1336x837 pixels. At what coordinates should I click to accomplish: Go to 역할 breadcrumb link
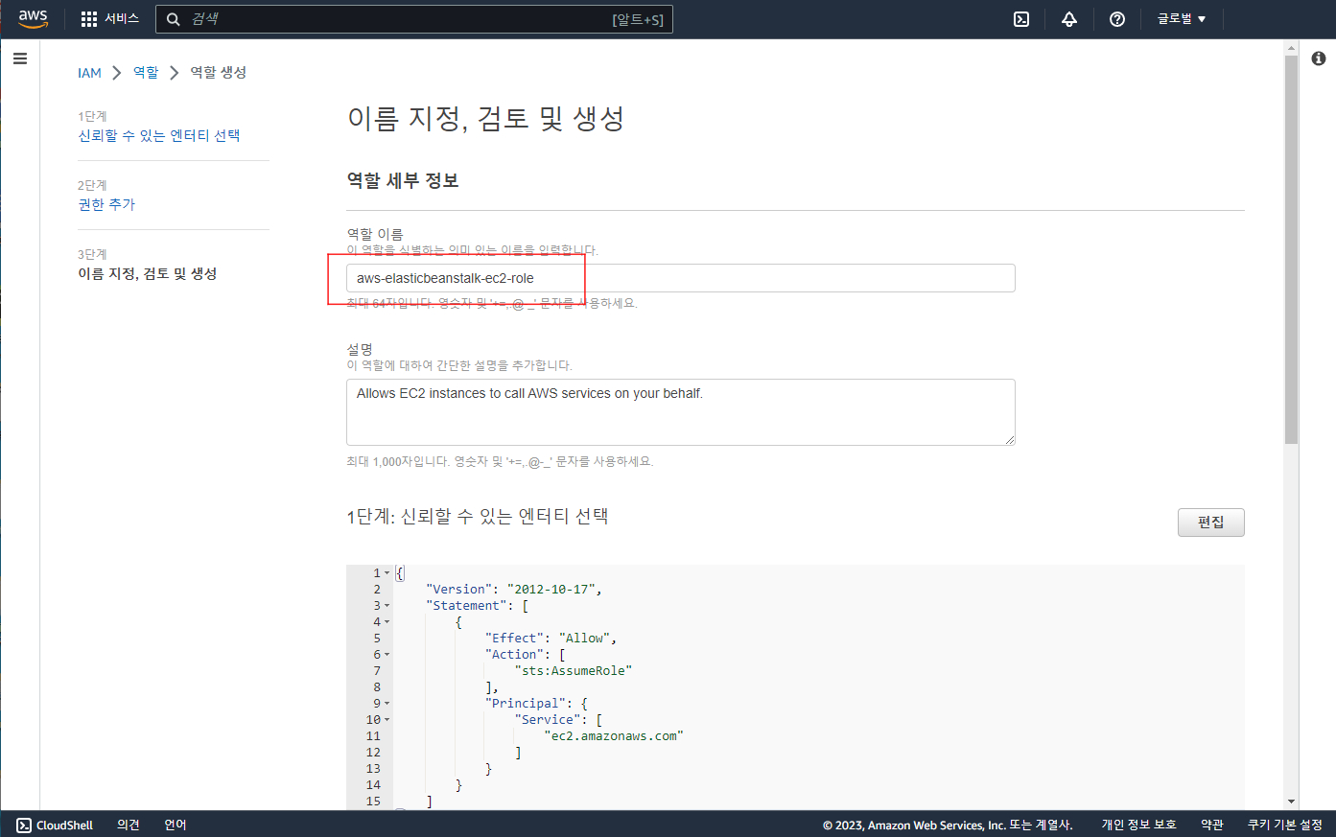[146, 73]
